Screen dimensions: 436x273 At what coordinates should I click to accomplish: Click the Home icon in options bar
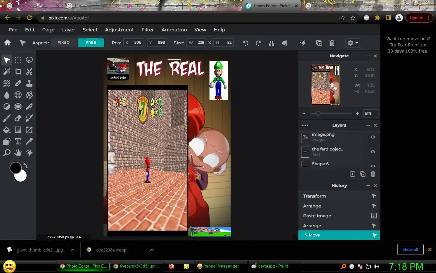pyautogui.click(x=7, y=43)
